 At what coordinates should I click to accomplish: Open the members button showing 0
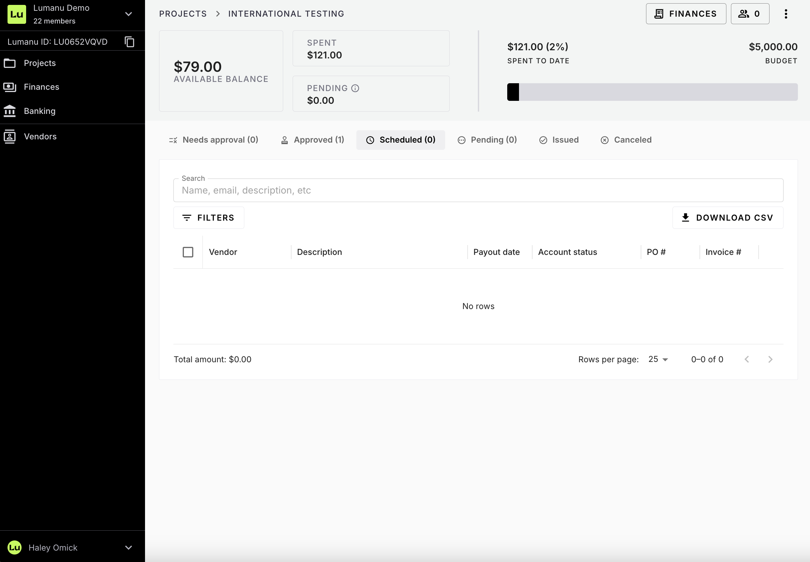[x=749, y=14]
